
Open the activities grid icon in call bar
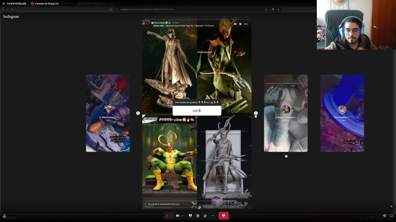point(198,216)
